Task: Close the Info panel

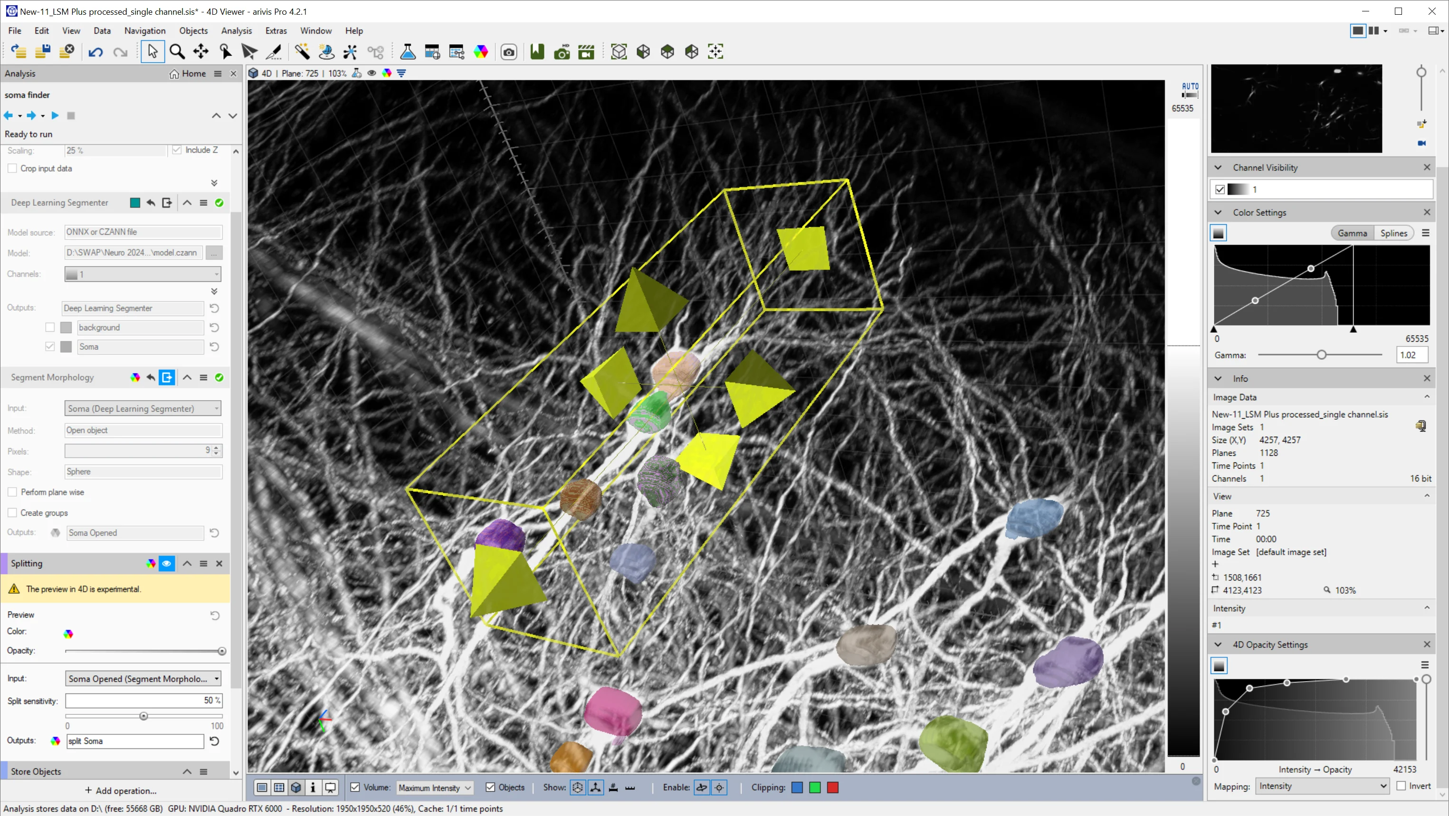Action: (1427, 379)
